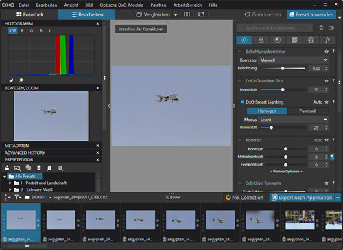
Task: Open the Datei menu
Action: coord(24,5)
